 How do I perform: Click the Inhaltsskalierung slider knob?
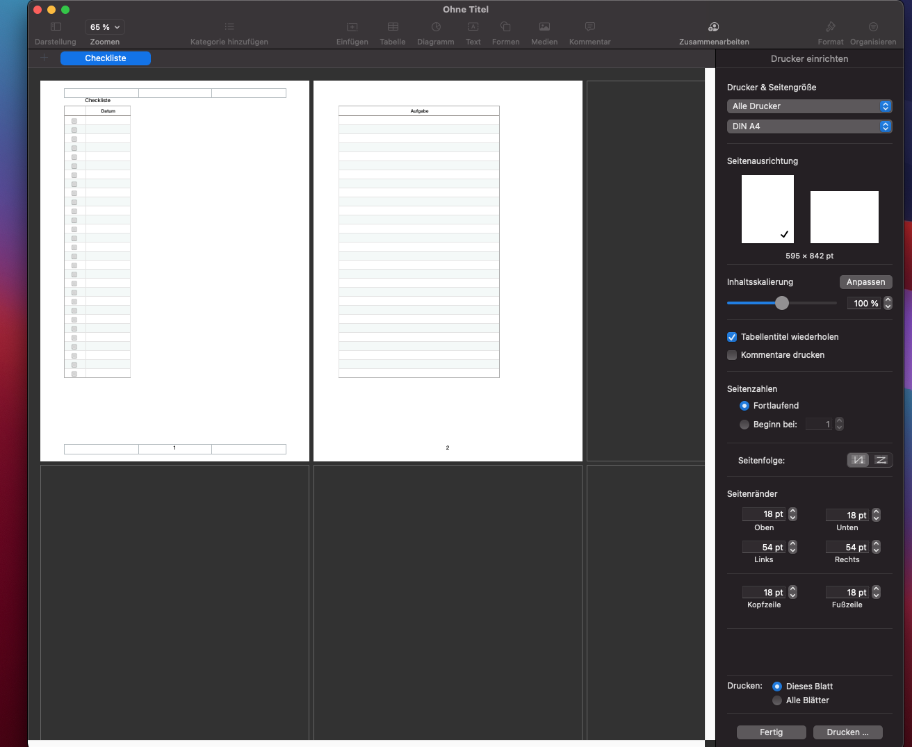[782, 303]
